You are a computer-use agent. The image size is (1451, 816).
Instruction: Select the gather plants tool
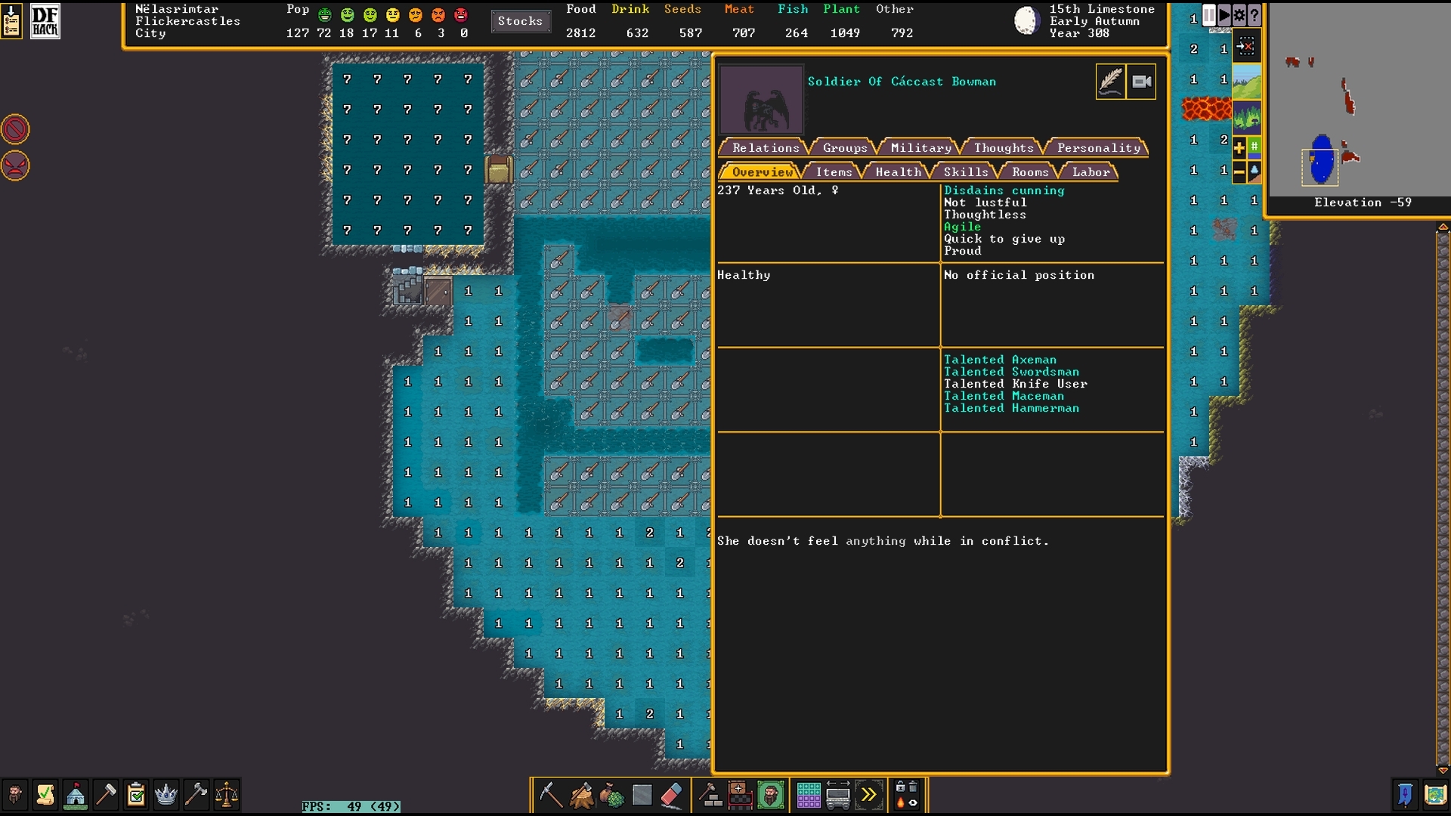pos(611,795)
